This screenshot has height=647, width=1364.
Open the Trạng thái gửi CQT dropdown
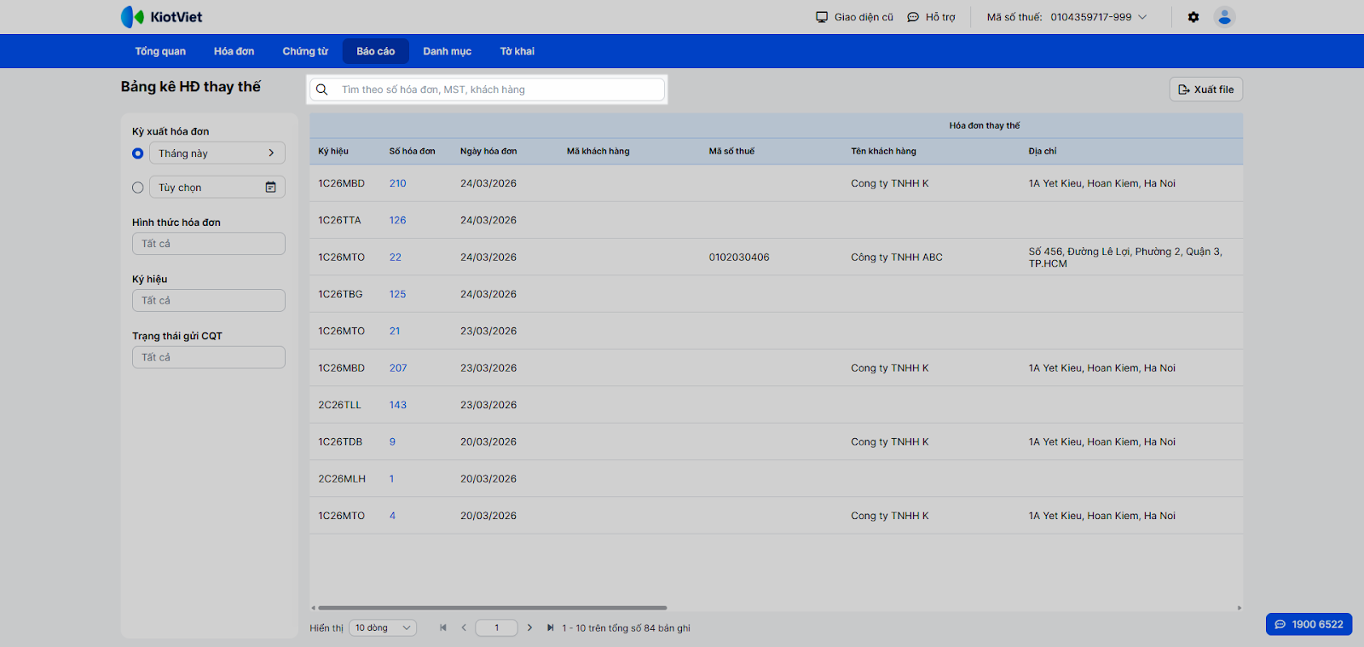[209, 357]
